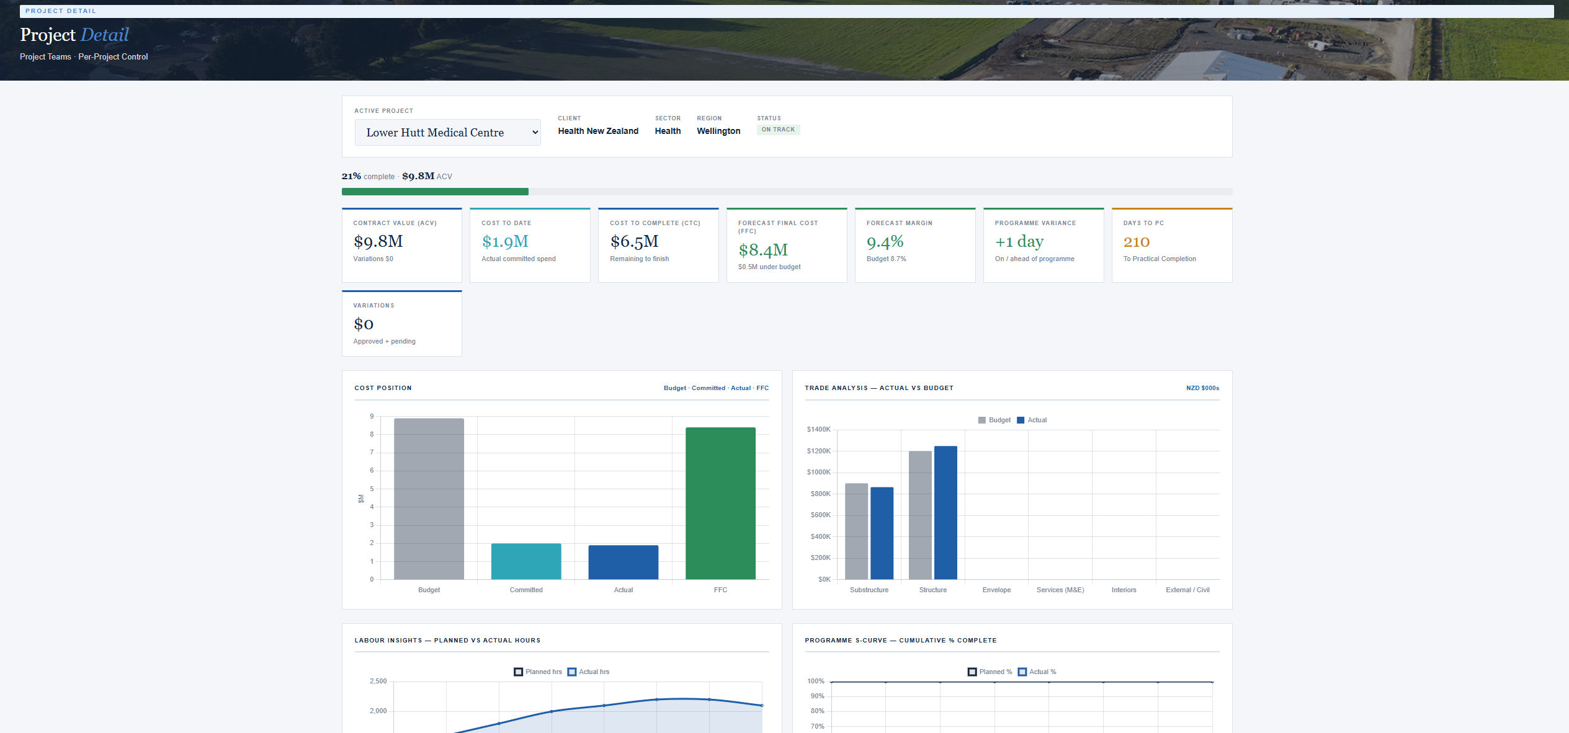
Task: Click the Cost to Complete $6.5M card
Action: [658, 245]
